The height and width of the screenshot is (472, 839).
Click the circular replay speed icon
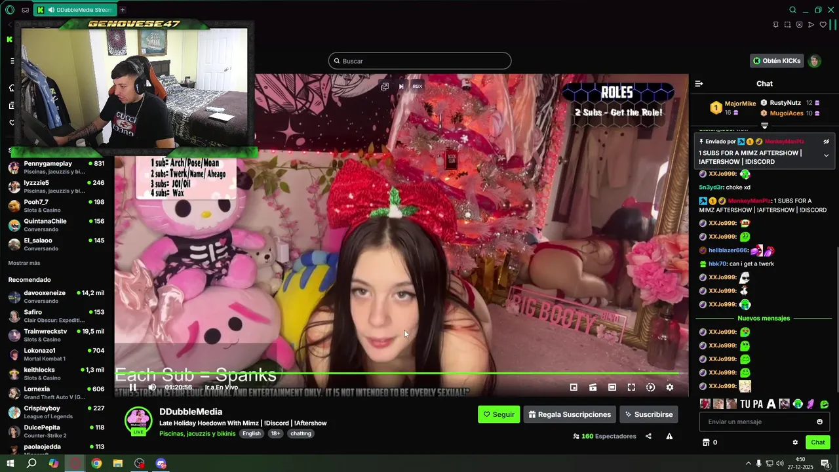coord(650,387)
